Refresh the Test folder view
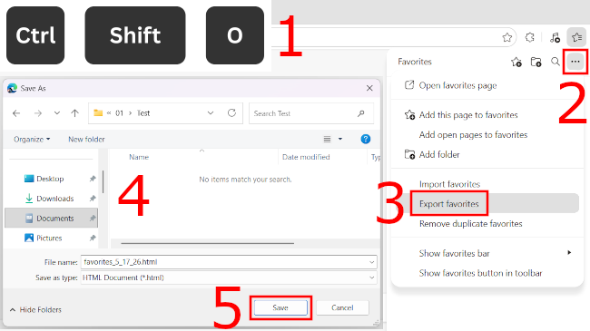This screenshot has width=590, height=331. [231, 113]
